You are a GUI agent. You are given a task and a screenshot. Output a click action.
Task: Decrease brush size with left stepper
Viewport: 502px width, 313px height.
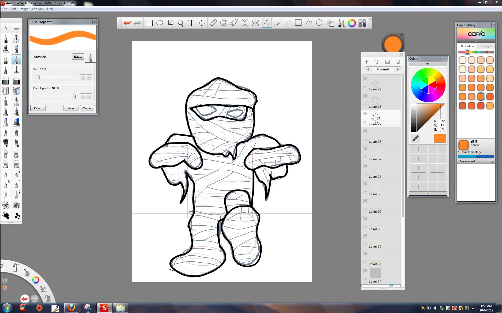point(83,77)
